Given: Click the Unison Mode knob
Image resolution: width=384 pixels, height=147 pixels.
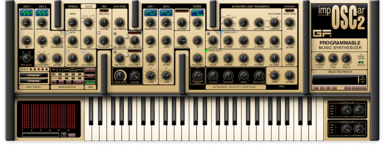Looking at the screenshot, I should [x=289, y=23].
